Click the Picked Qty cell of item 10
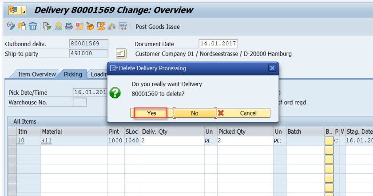Screen dimensions: 373x196 [245, 140]
